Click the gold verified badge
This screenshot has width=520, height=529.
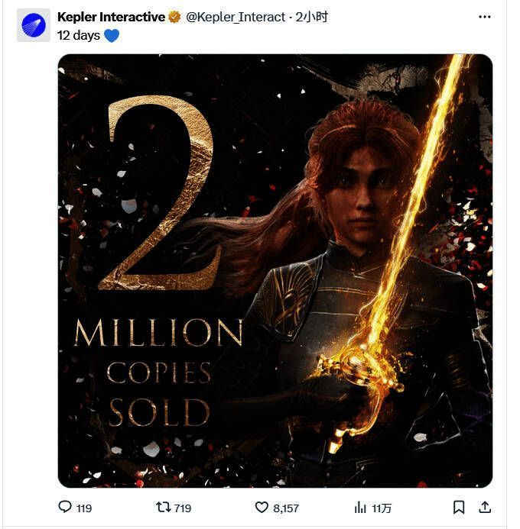pyautogui.click(x=175, y=17)
